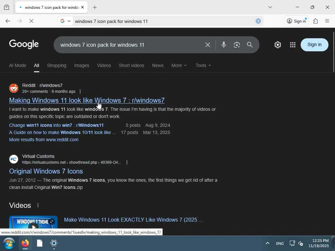Close the windows 7 icon pack tab
The width and height of the screenshot is (335, 251).
[82, 7]
